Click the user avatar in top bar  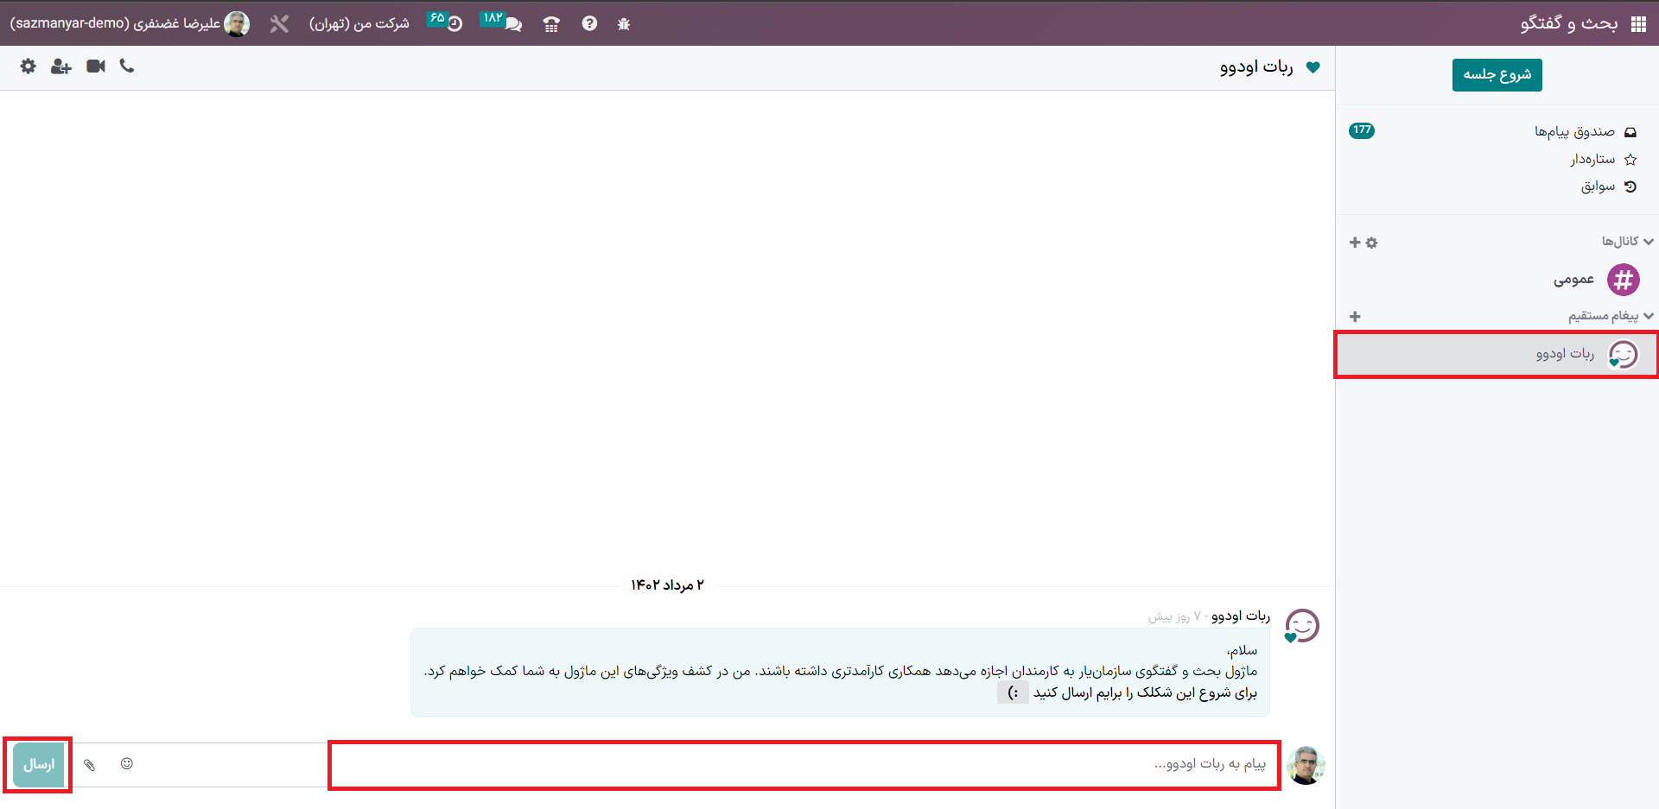tap(237, 23)
